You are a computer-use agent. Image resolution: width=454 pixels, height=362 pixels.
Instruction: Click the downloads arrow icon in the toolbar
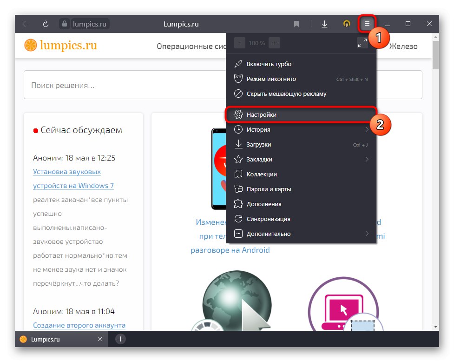[324, 24]
